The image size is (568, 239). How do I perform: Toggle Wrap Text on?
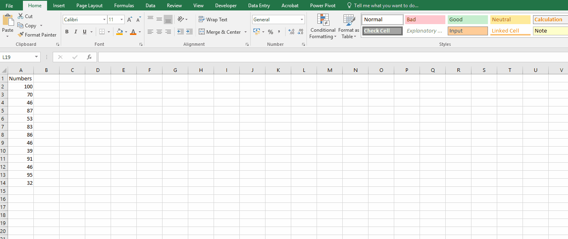213,19
